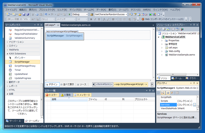Toggle italic formatting

click(95, 19)
